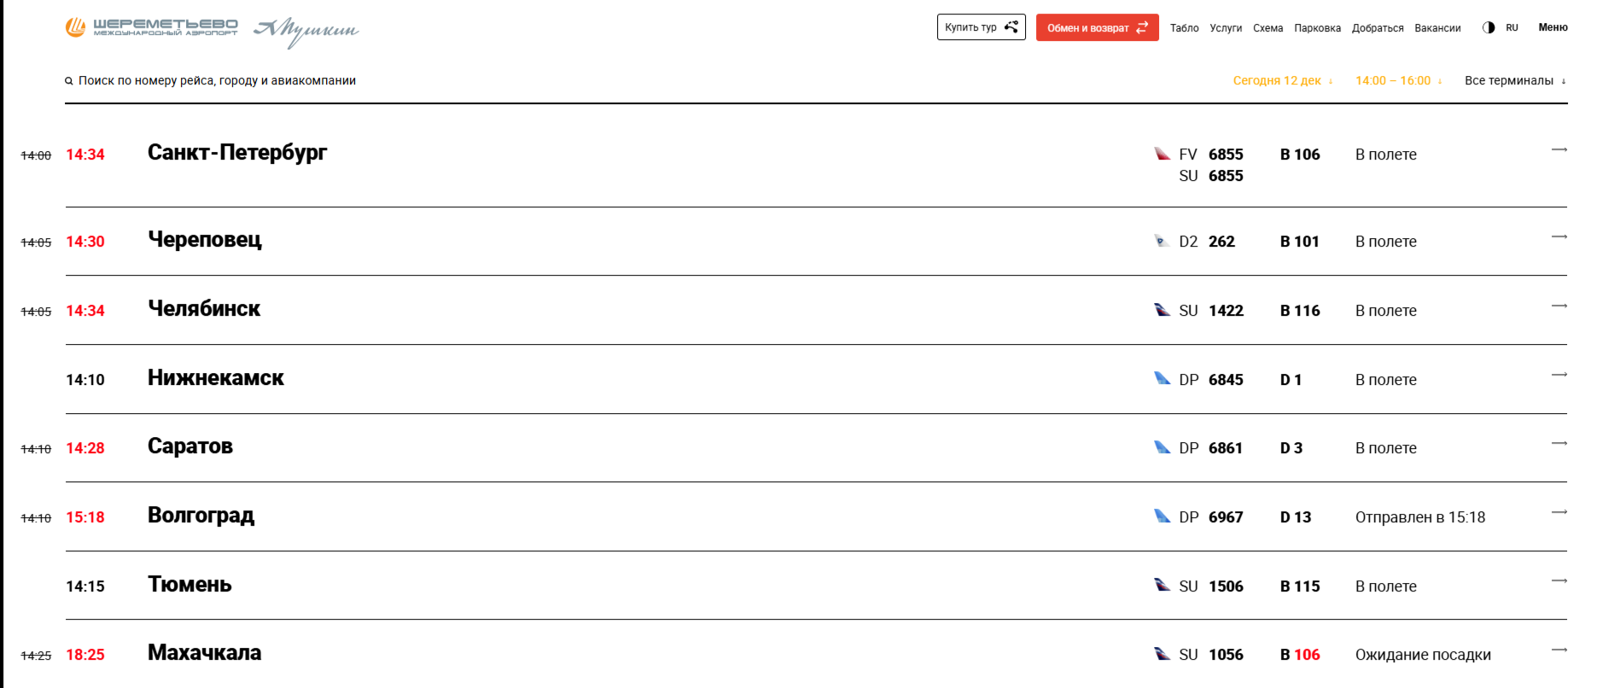1620x688 pixels.
Task: Toggle the high-contrast mode icon
Action: (x=1489, y=27)
